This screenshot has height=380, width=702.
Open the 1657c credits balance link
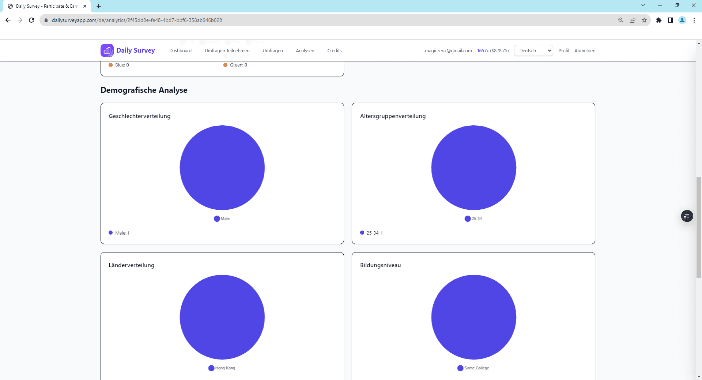coord(492,50)
